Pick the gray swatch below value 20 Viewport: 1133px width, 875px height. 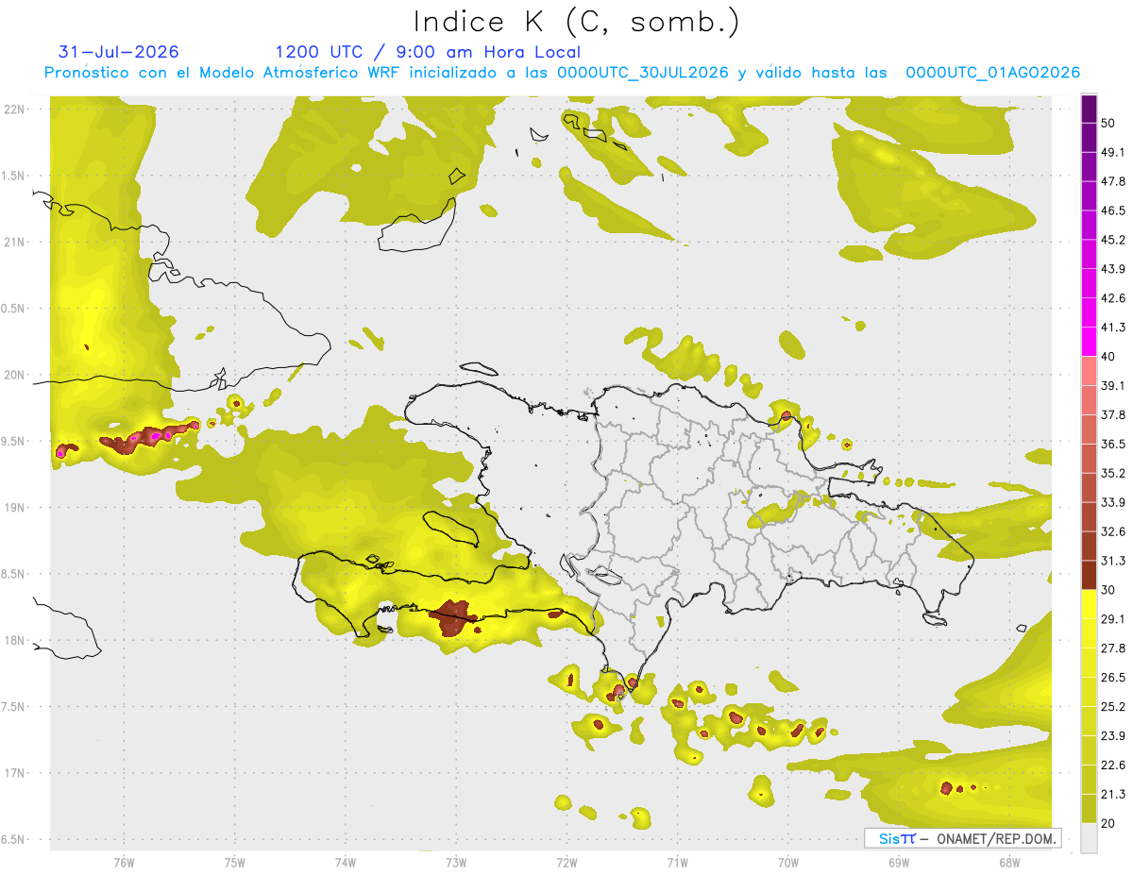pos(1089,838)
